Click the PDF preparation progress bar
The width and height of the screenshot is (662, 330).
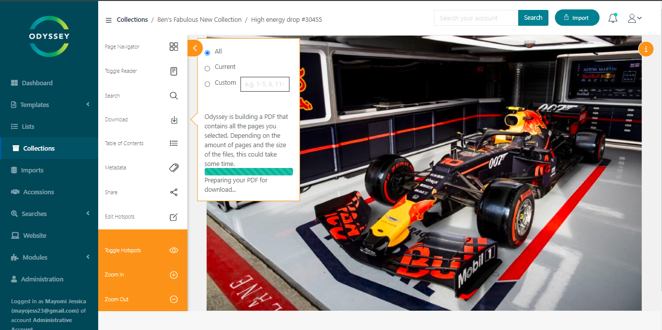point(248,172)
